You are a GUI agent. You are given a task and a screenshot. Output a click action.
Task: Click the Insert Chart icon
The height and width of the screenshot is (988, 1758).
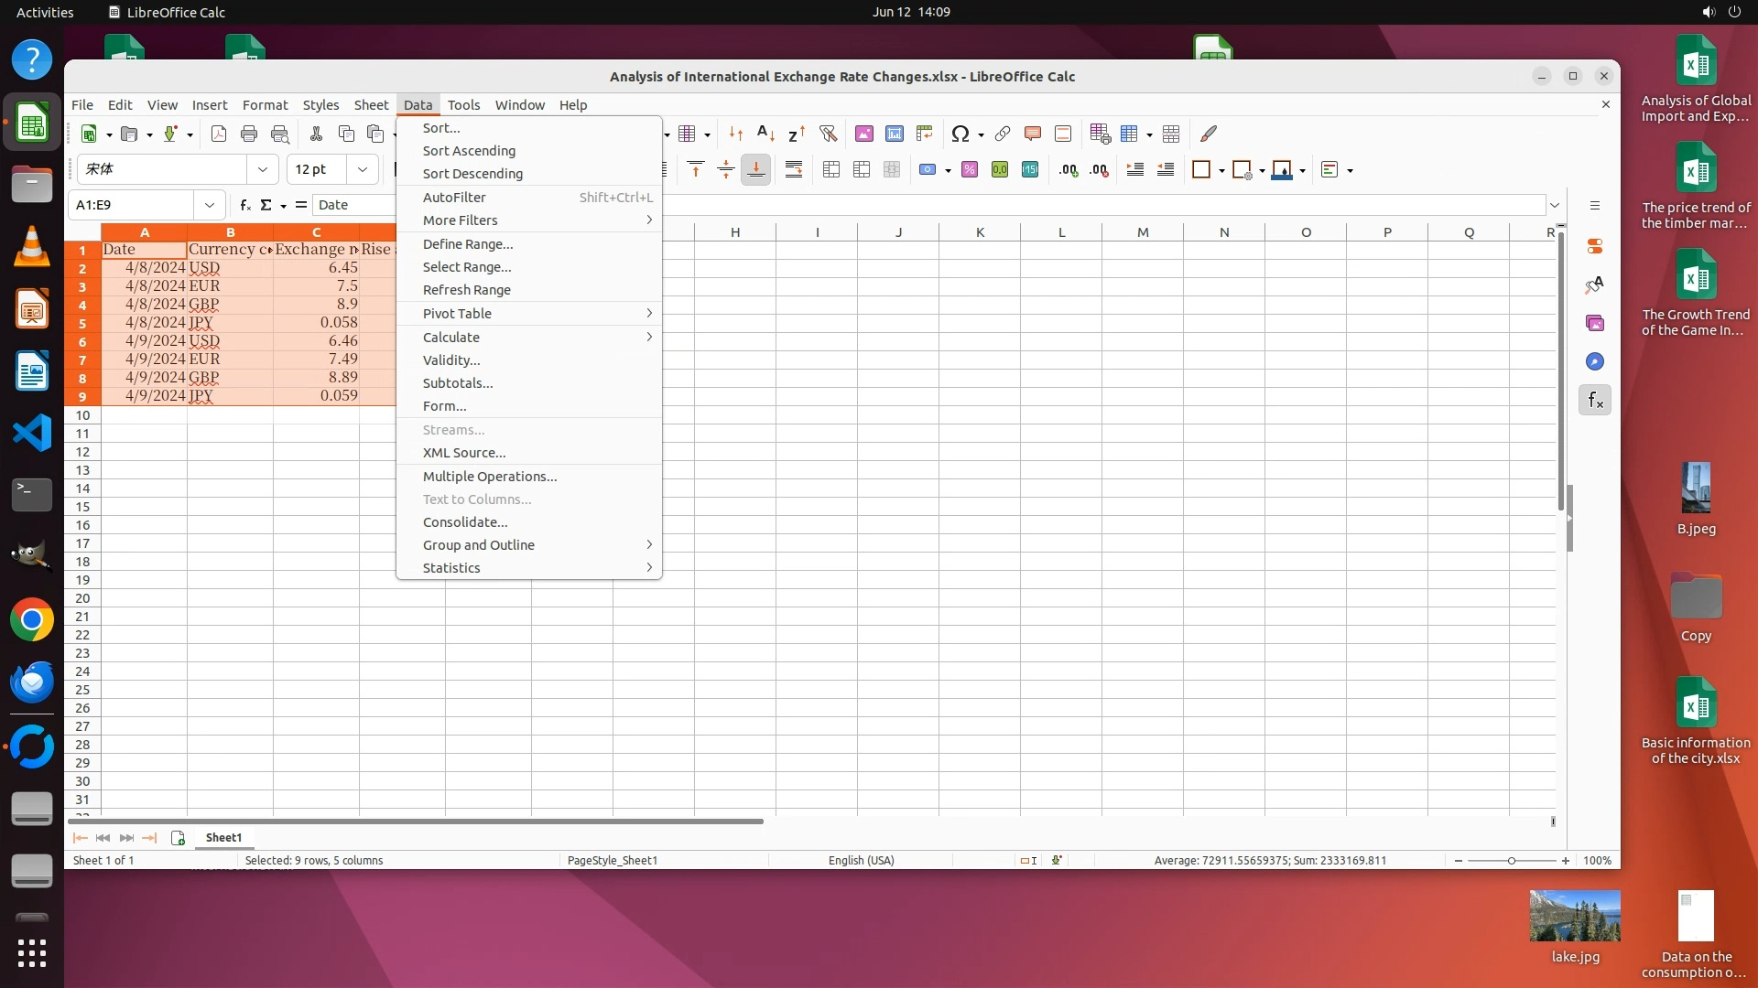pos(894,134)
